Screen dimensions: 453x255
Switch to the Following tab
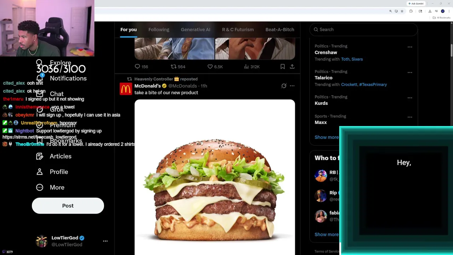[159, 29]
